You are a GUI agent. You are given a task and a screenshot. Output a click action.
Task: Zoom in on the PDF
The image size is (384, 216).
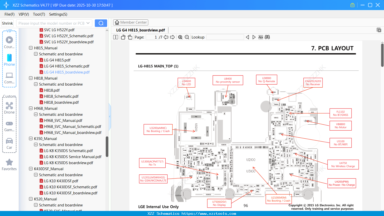(180, 37)
